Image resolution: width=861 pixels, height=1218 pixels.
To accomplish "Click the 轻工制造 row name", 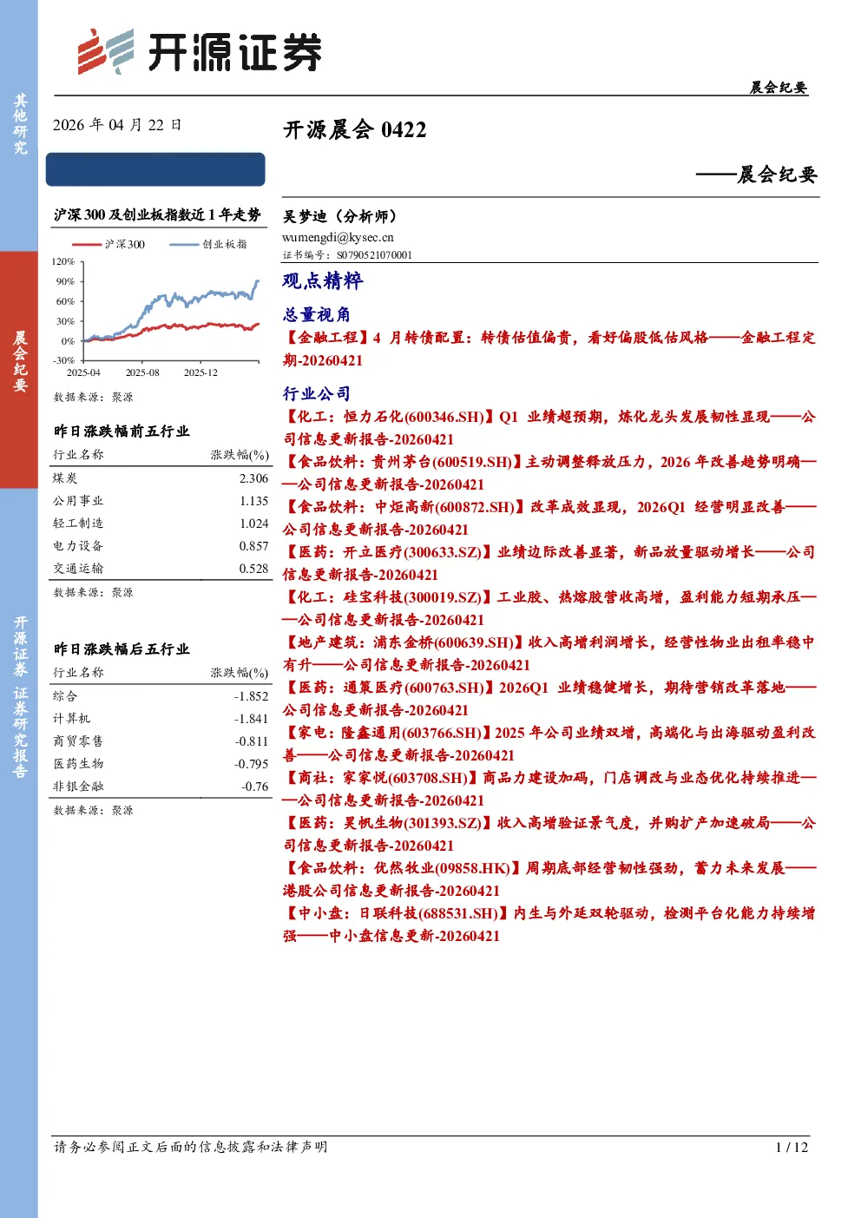I will (78, 523).
